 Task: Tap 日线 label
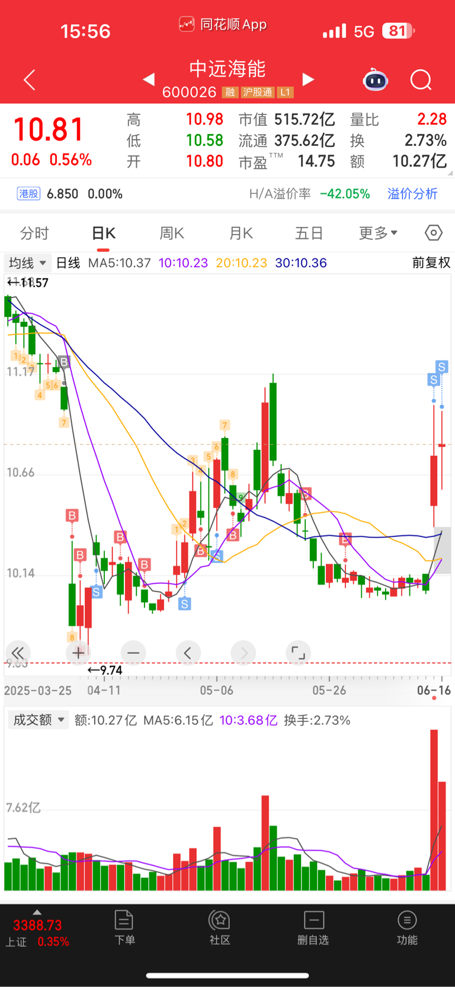click(x=68, y=263)
